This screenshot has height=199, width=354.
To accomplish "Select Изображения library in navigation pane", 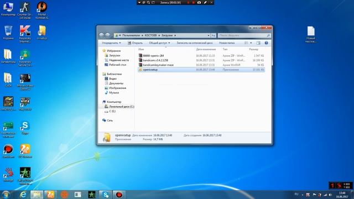I will (117, 88).
